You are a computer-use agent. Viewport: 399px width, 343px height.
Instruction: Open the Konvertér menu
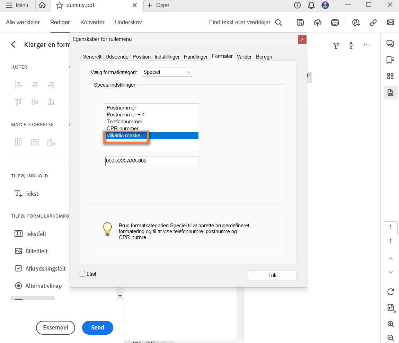click(x=92, y=22)
